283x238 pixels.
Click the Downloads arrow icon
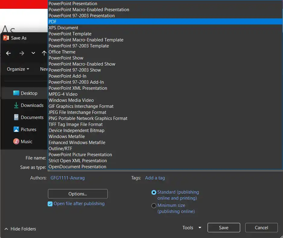[16, 105]
